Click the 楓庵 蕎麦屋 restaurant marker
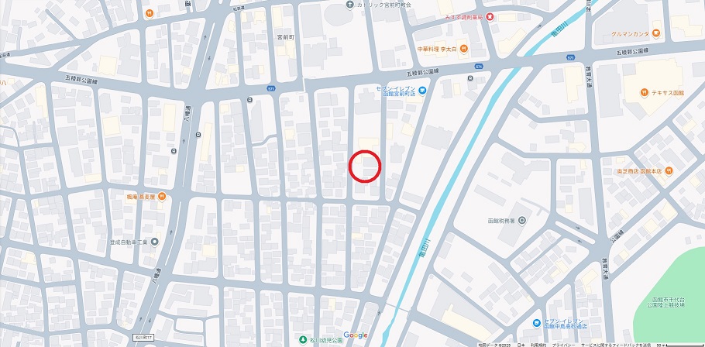 click(162, 197)
